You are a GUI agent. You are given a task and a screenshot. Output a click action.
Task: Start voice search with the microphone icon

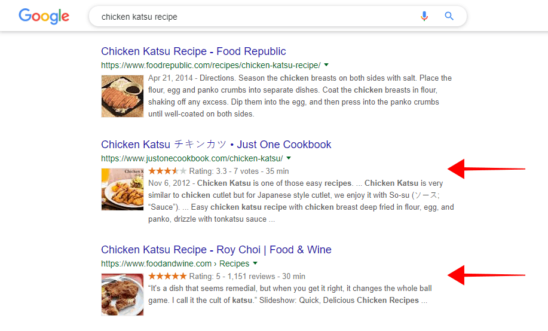424,16
